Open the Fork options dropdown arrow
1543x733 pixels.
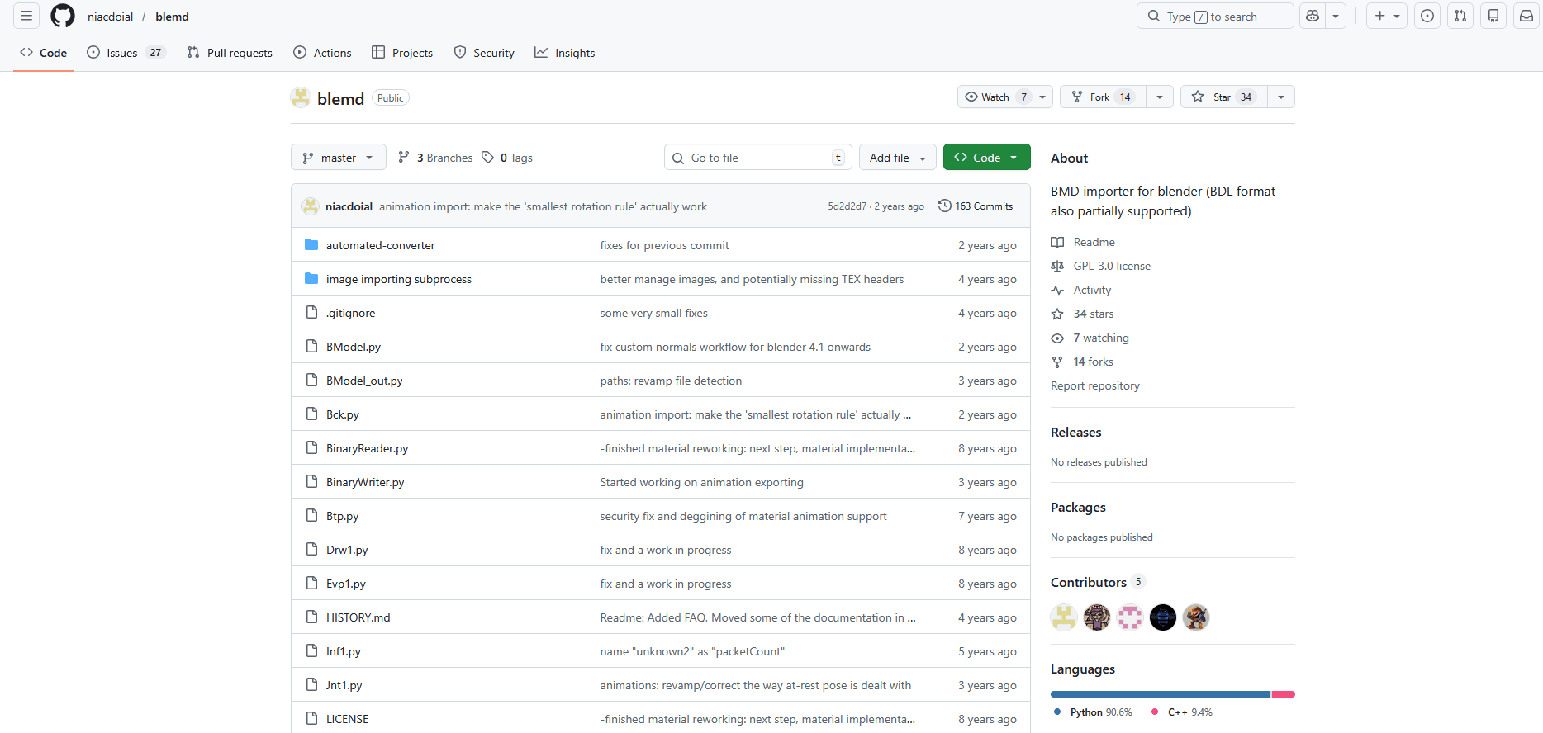pos(1160,97)
